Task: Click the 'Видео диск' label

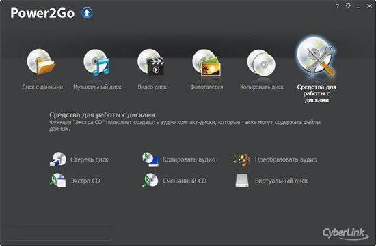Action: coord(152,87)
